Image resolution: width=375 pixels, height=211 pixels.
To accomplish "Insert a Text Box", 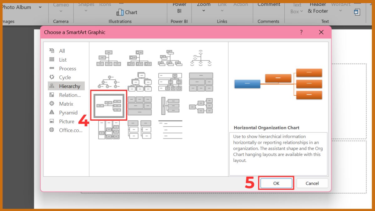I will point(296,8).
